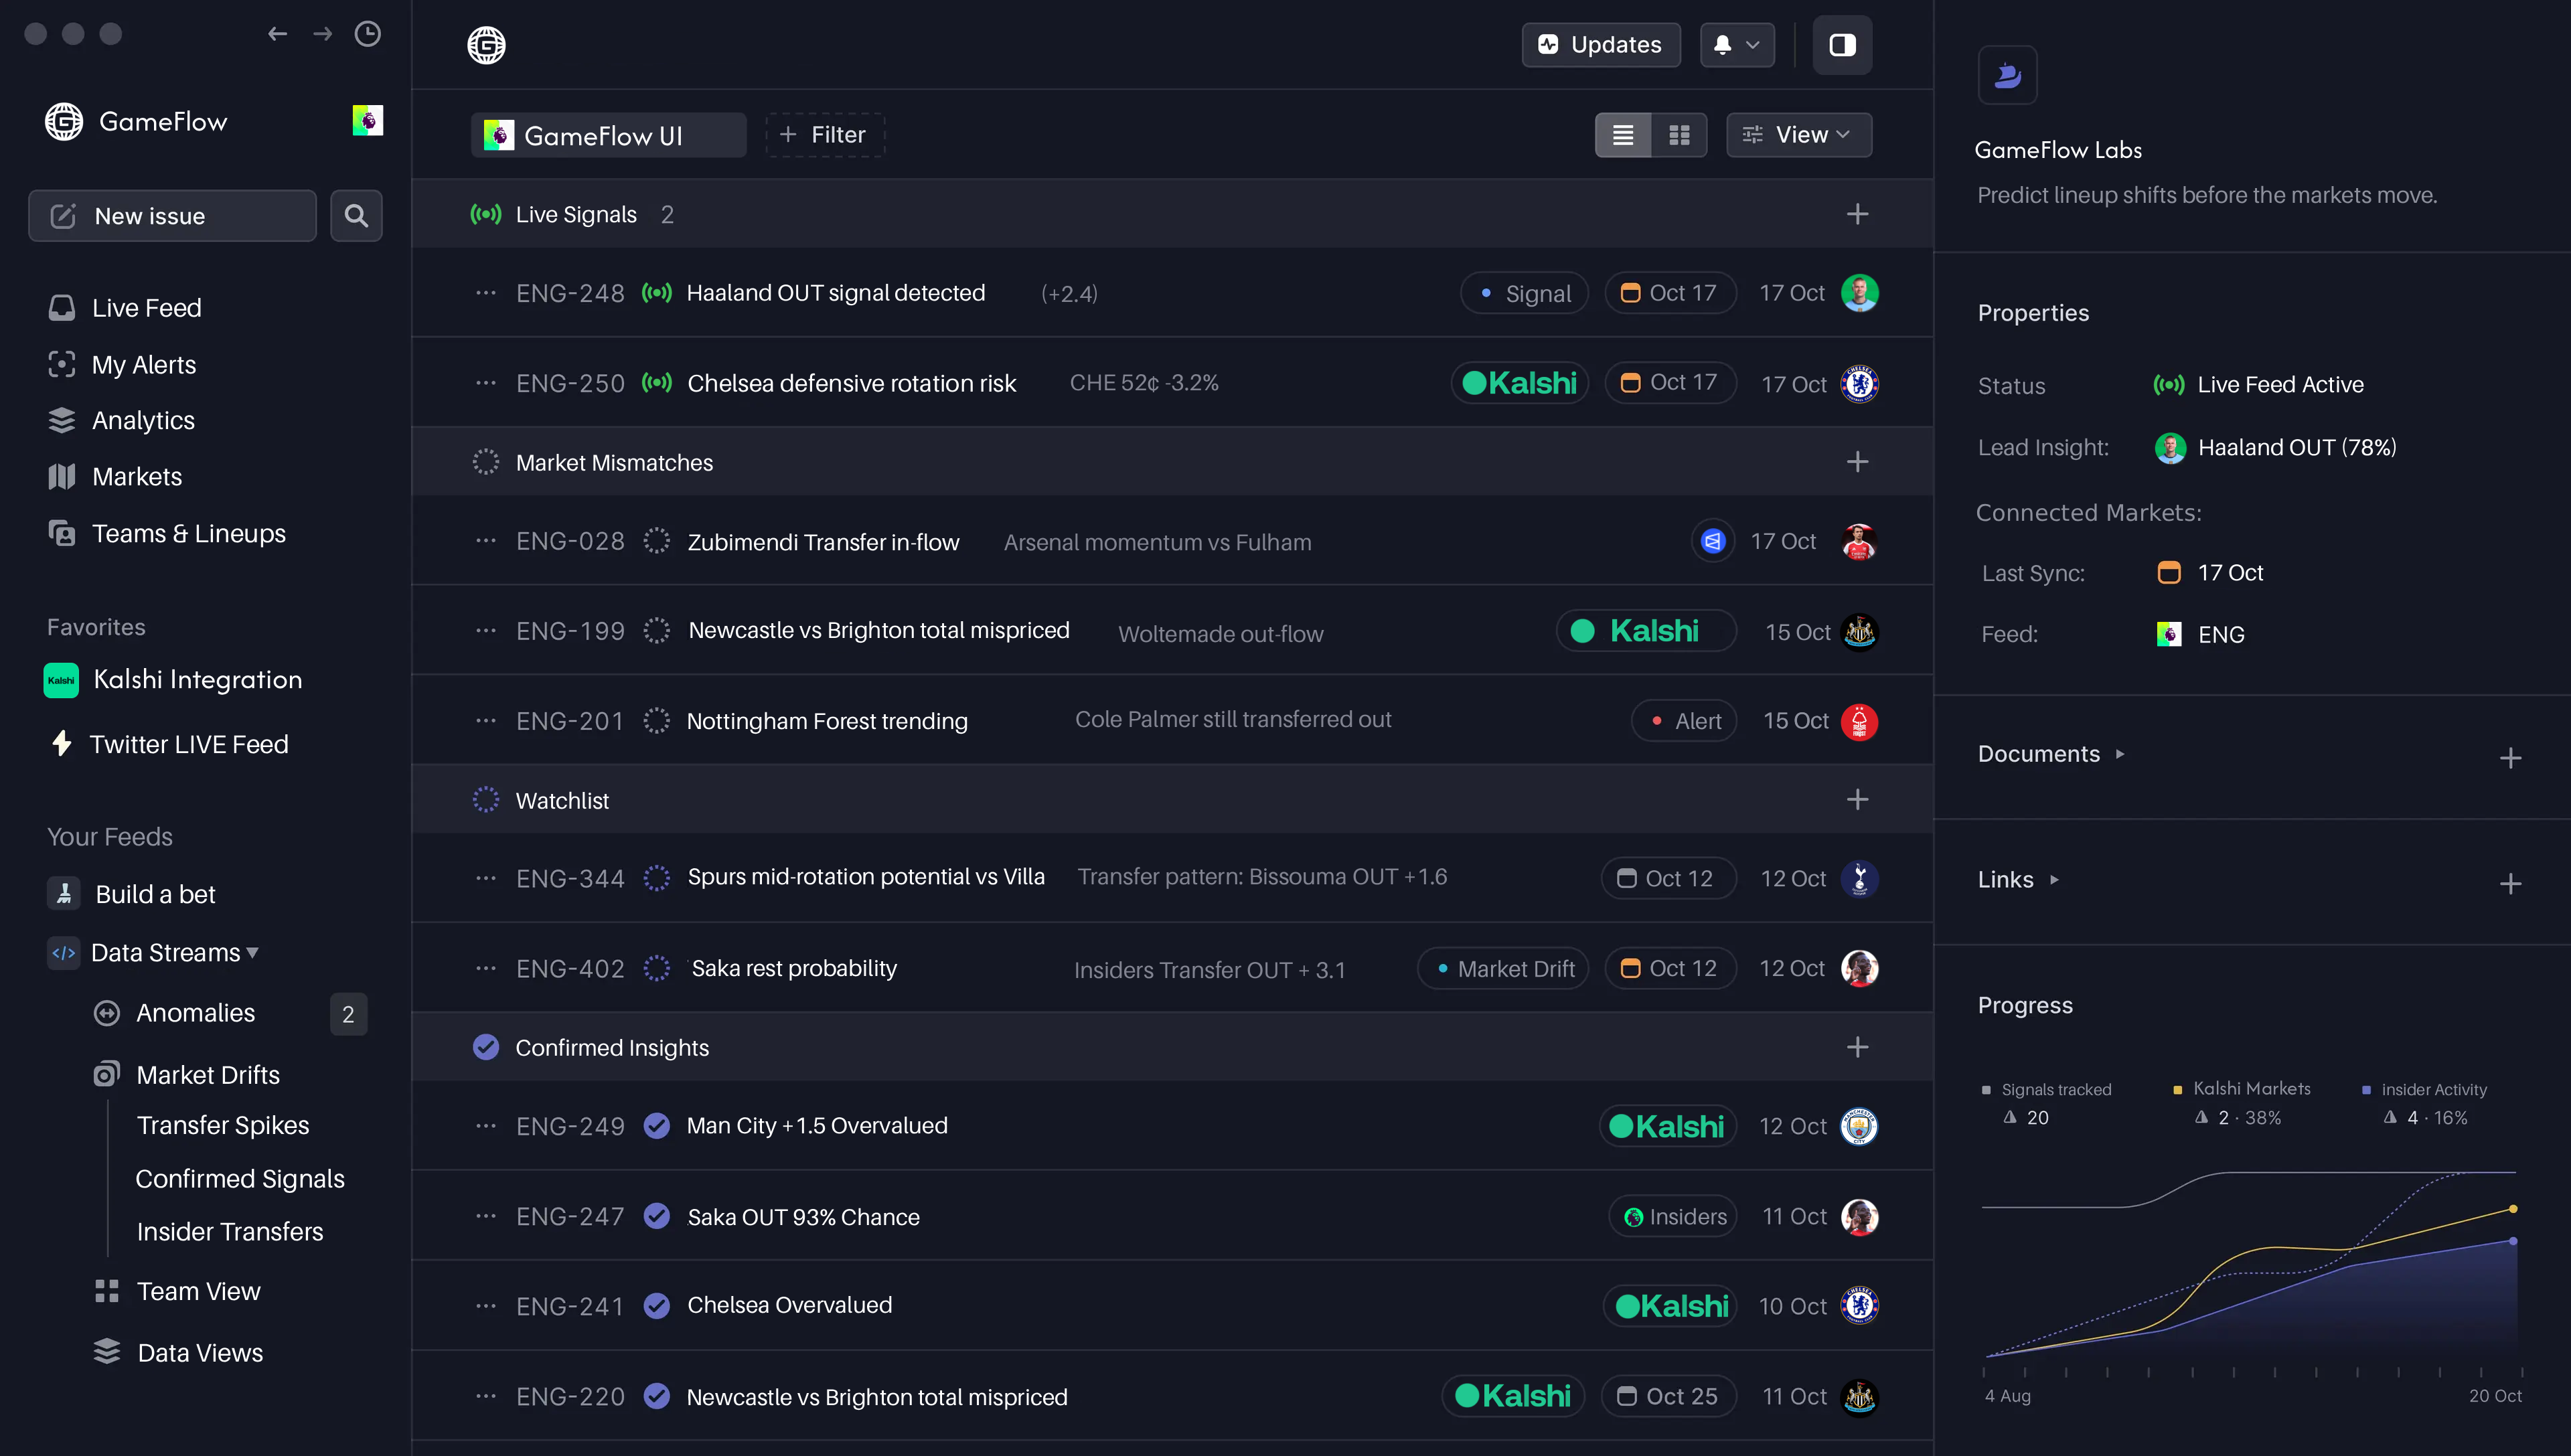Open ENG-248 Haaland OUT signal row
This screenshot has height=1456, width=2571.
tap(835, 293)
